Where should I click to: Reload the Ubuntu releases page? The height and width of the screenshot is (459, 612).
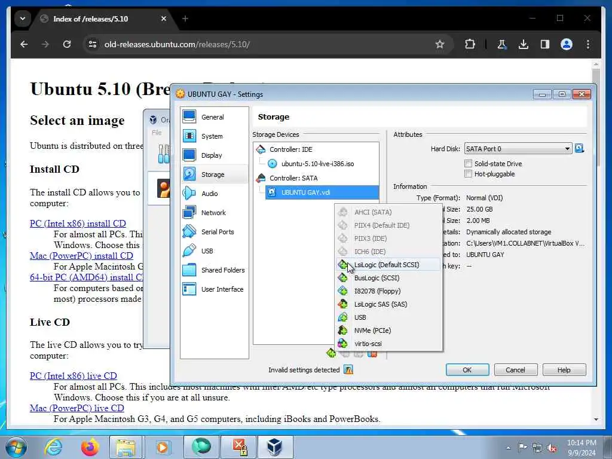point(67,44)
